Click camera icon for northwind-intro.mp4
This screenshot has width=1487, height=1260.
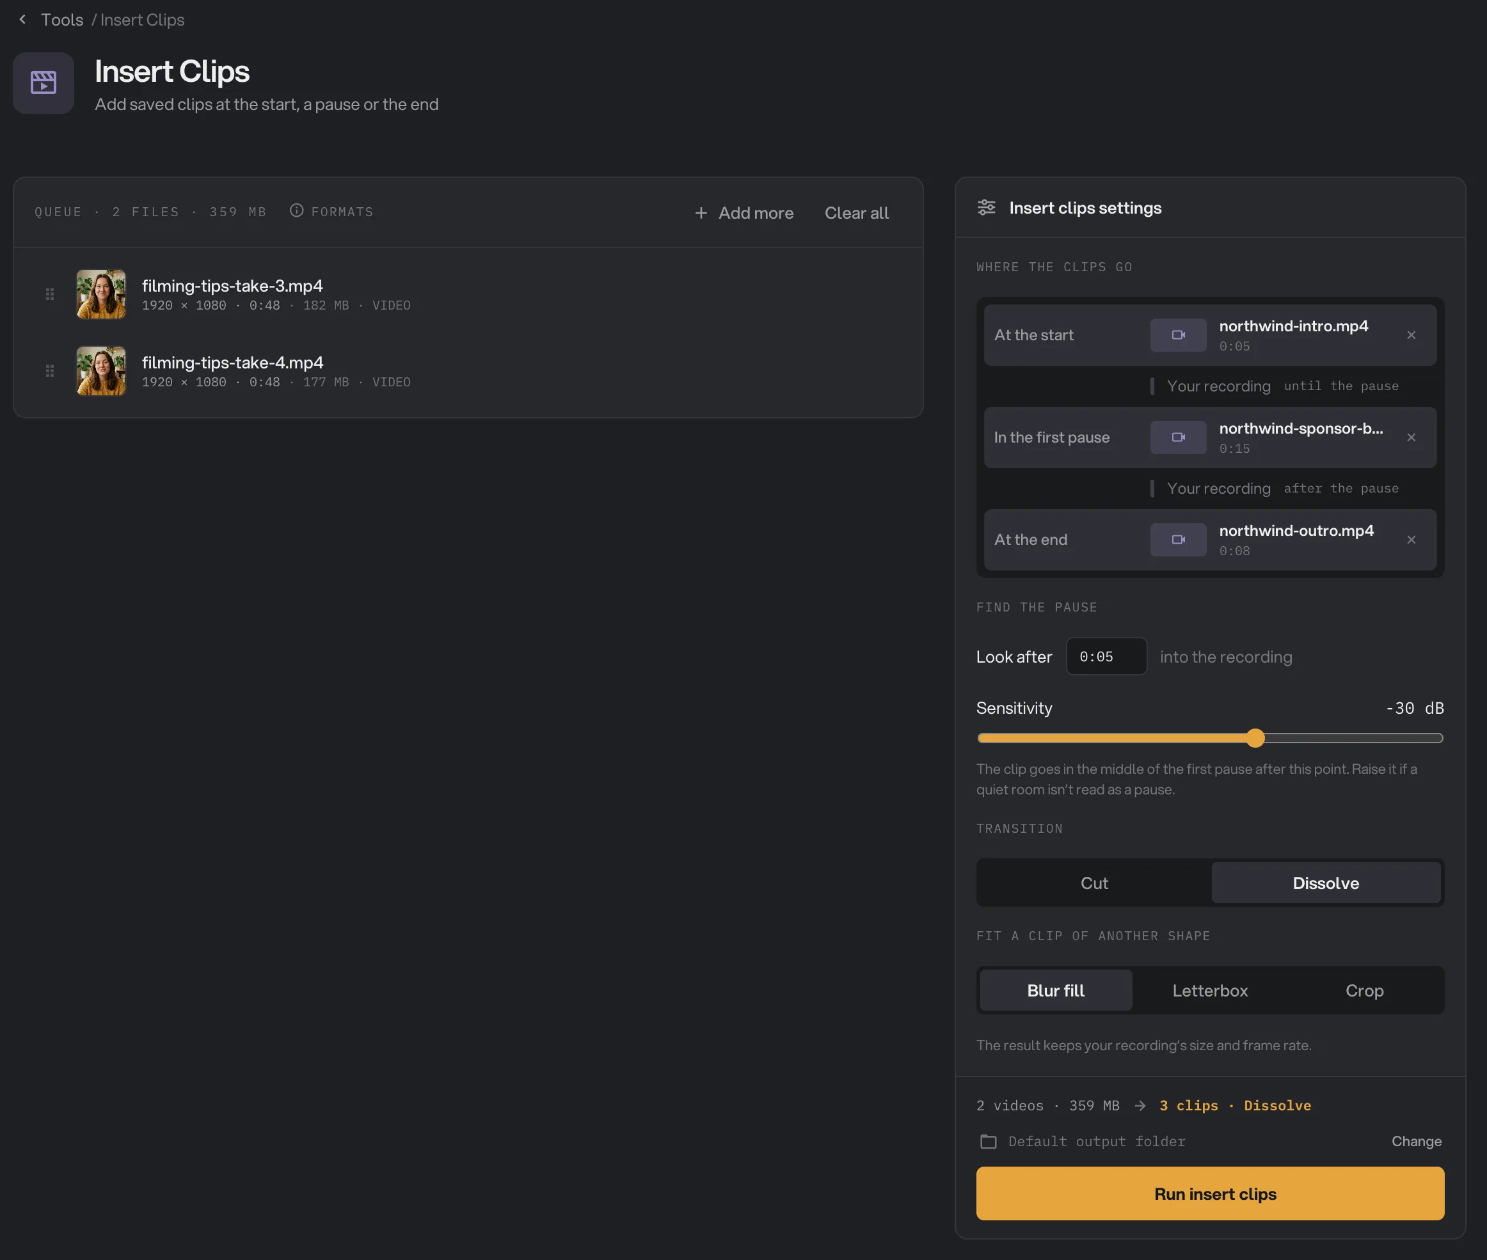pyautogui.click(x=1179, y=335)
